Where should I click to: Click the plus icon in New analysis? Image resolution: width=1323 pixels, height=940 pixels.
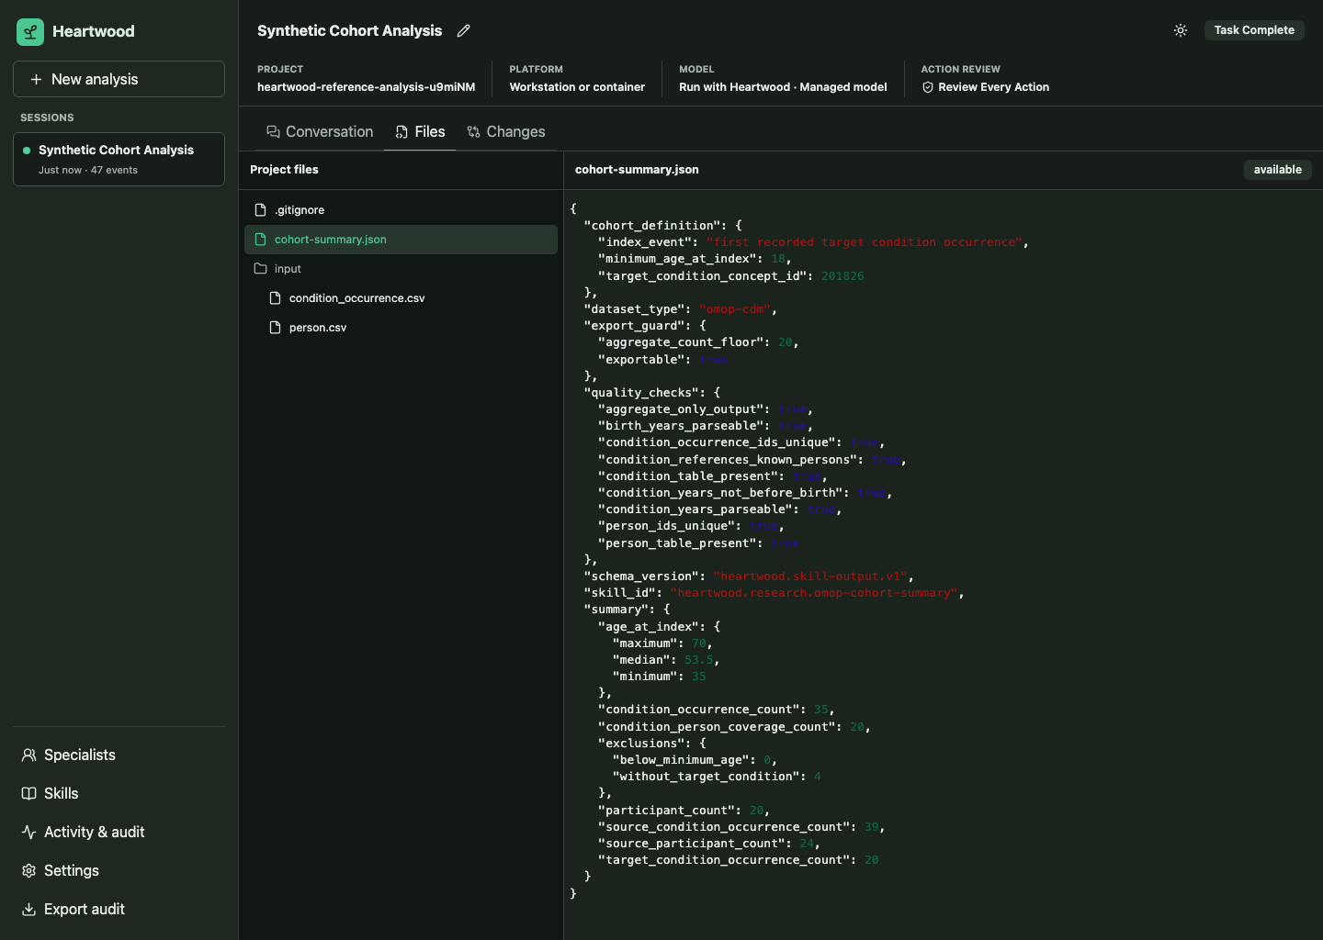(x=36, y=79)
